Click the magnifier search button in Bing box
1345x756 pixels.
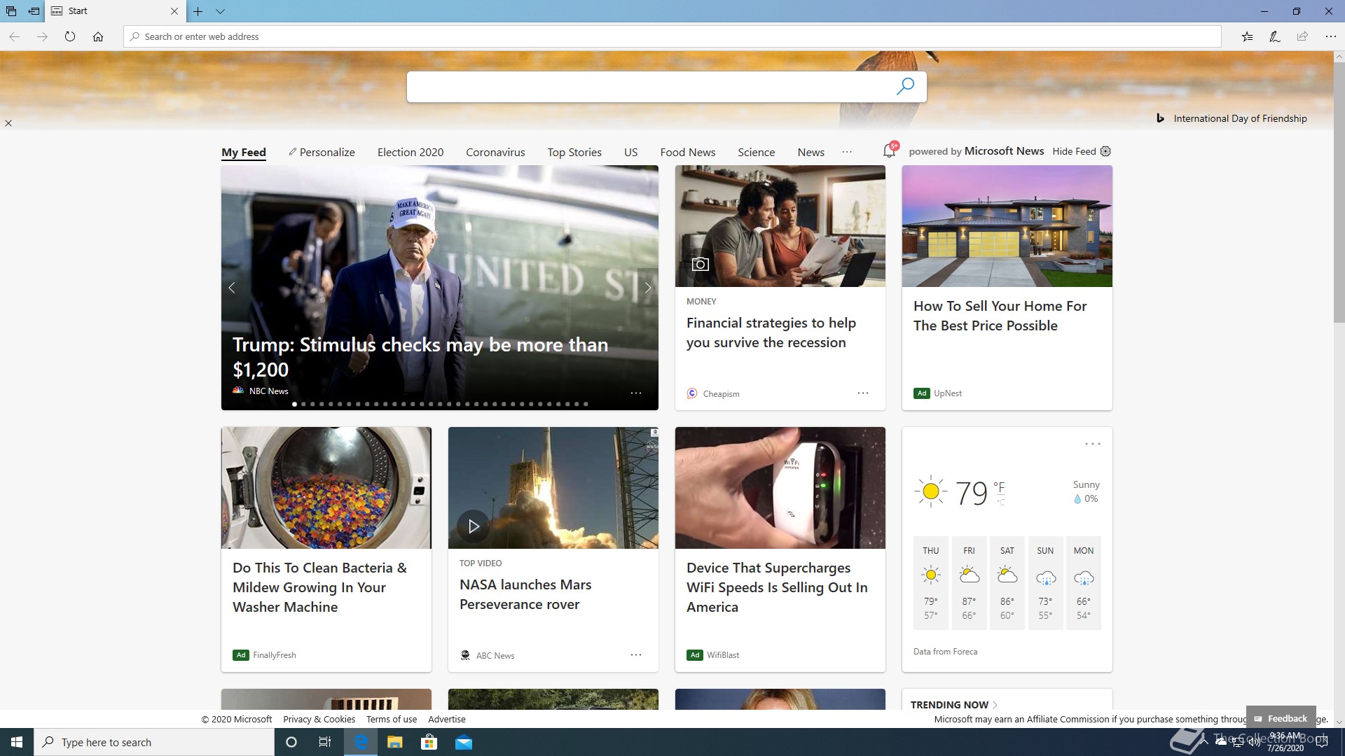coord(905,86)
